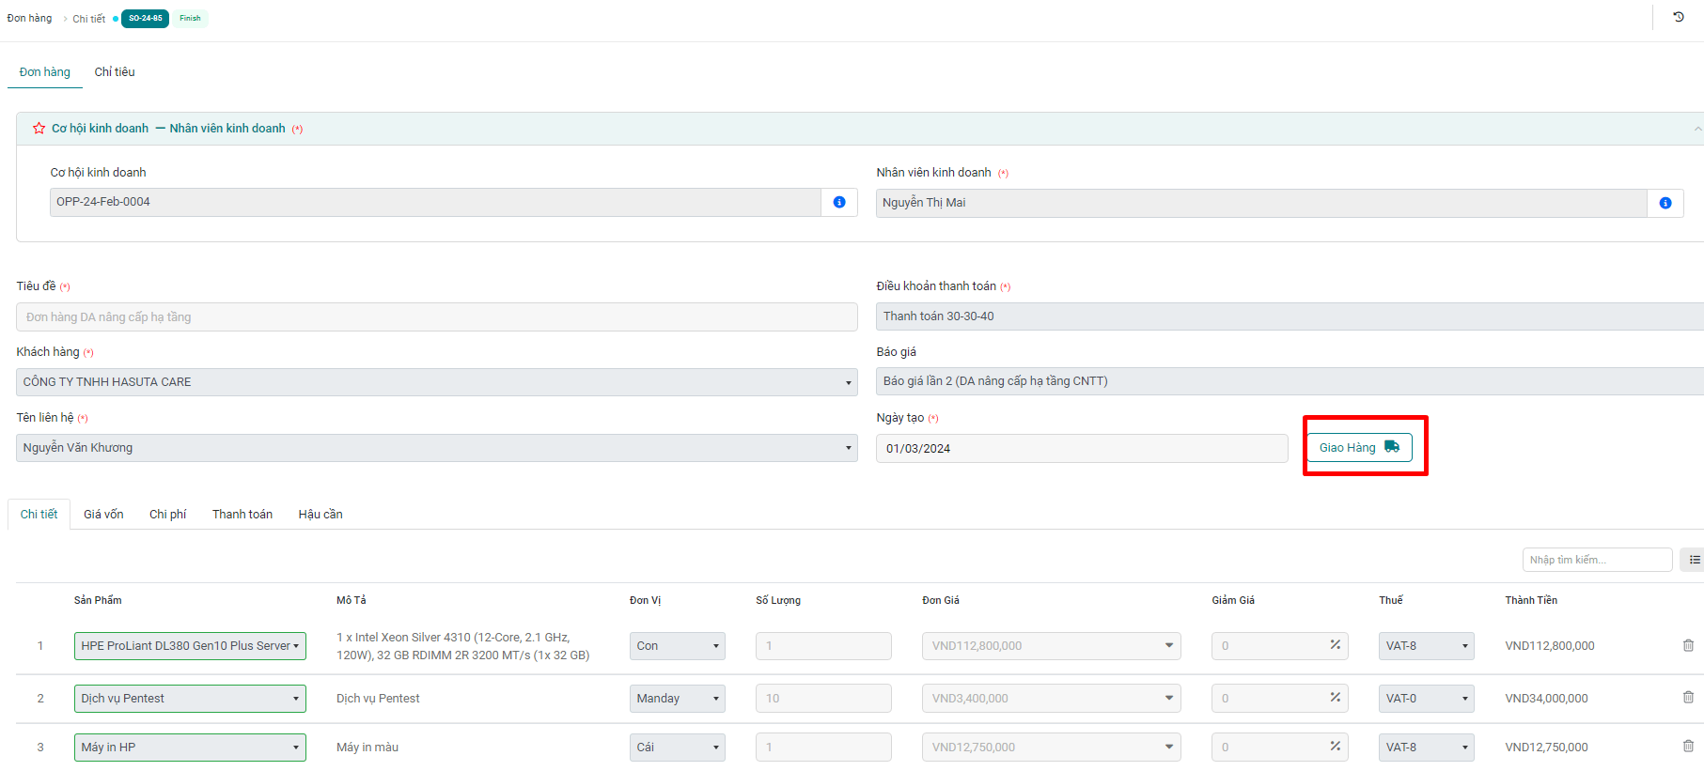Open the list view icon beside search
Viewport: 1704px width, 771px height.
(1694, 560)
